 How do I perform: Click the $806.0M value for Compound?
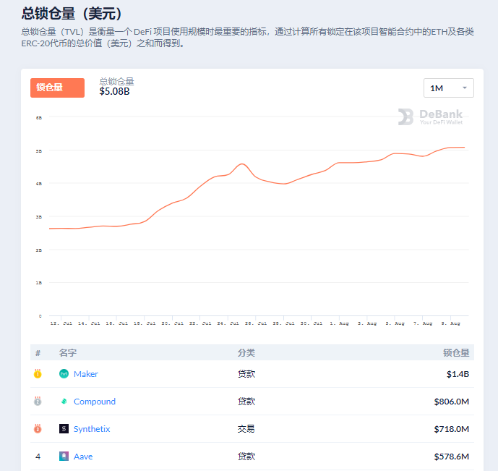[x=451, y=402]
